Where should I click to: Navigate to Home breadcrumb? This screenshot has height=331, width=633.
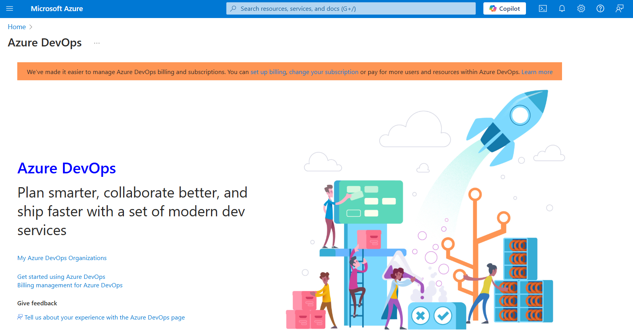pyautogui.click(x=17, y=27)
